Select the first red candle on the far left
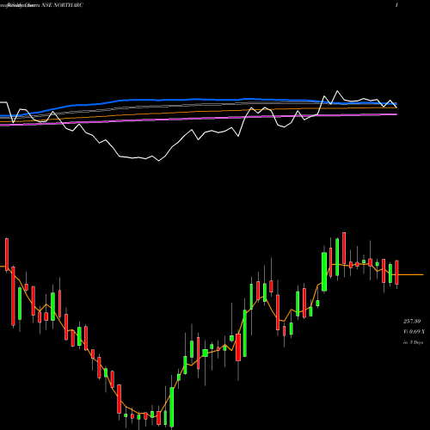430x430 pixels. point(7,255)
